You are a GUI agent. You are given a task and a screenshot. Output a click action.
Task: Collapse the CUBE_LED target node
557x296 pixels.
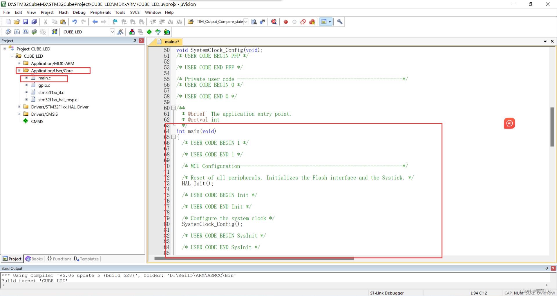click(12, 56)
